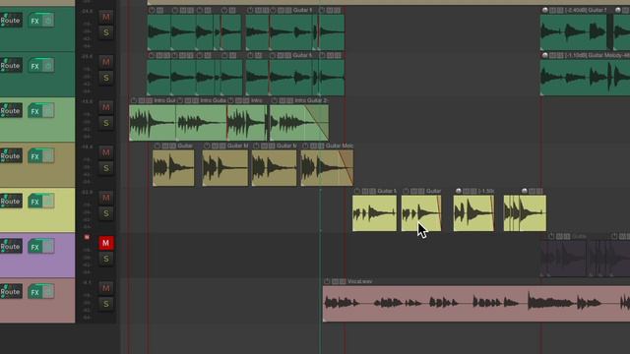Click the Vocal.wav item name label

[360, 282]
